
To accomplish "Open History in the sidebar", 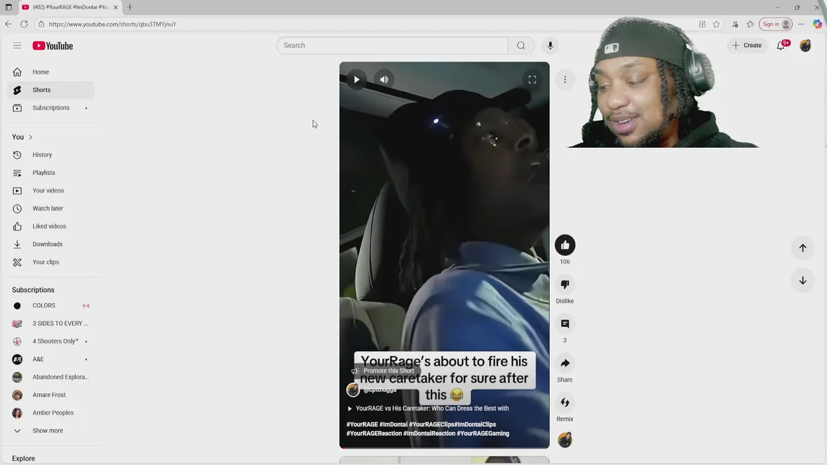I will pyautogui.click(x=51, y=155).
